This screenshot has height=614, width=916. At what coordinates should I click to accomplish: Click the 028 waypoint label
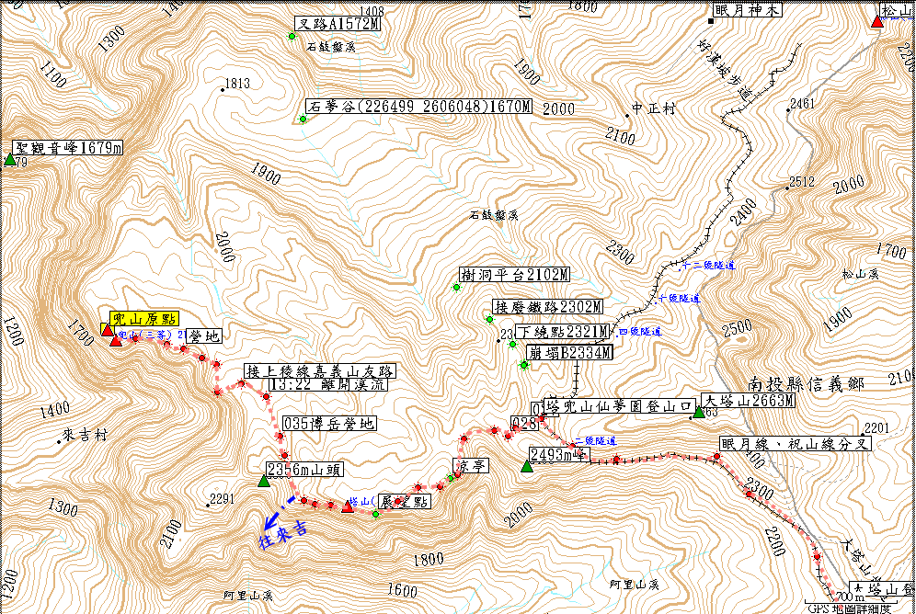tap(524, 423)
